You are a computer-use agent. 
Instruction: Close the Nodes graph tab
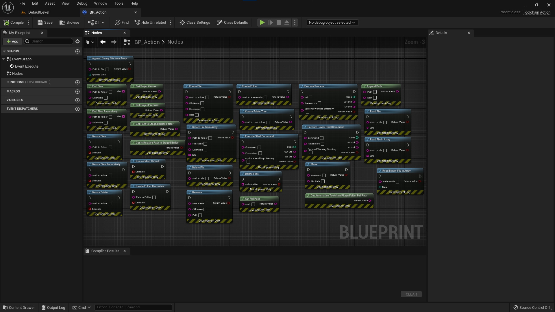125,33
